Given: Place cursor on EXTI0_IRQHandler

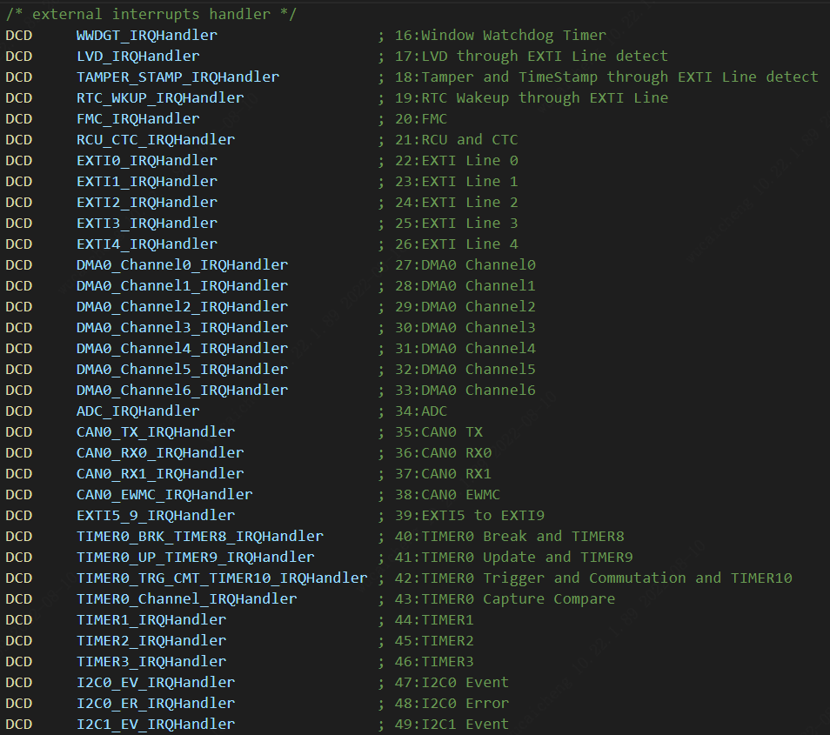Looking at the screenshot, I should 147,161.
